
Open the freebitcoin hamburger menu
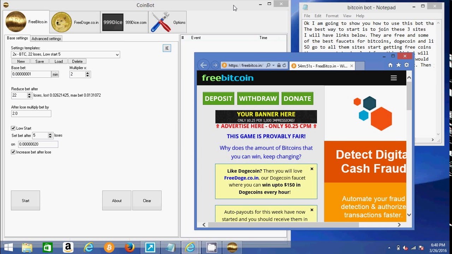(x=394, y=78)
